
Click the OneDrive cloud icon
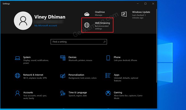(87, 14)
